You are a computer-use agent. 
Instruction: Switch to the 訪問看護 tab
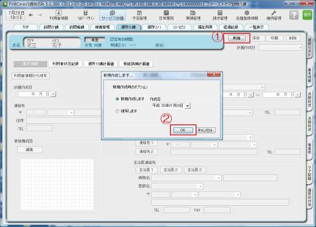pos(77,27)
